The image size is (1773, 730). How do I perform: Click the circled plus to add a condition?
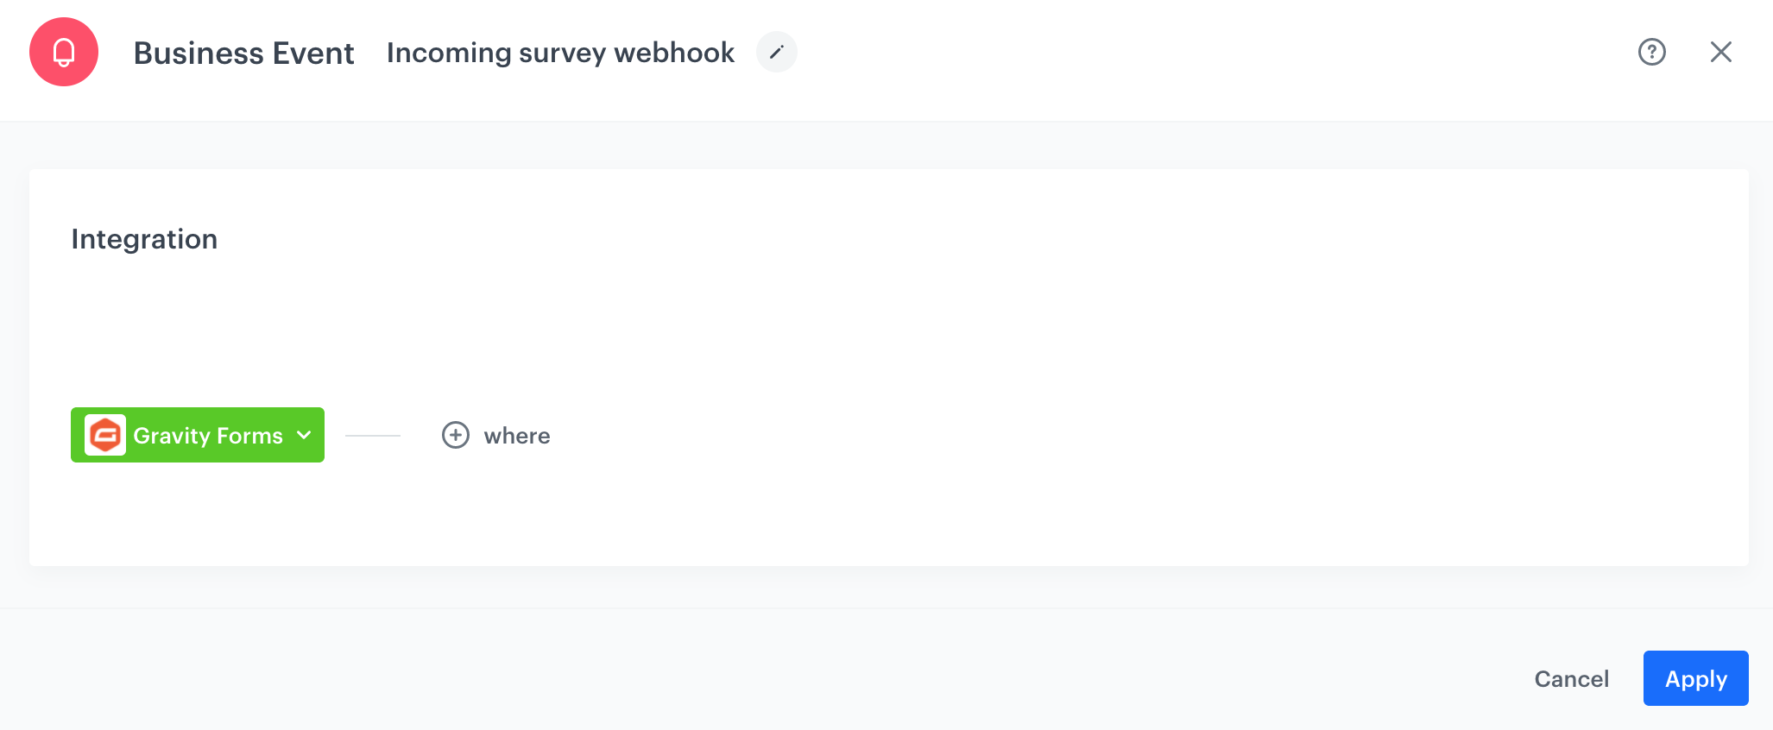[x=455, y=435]
